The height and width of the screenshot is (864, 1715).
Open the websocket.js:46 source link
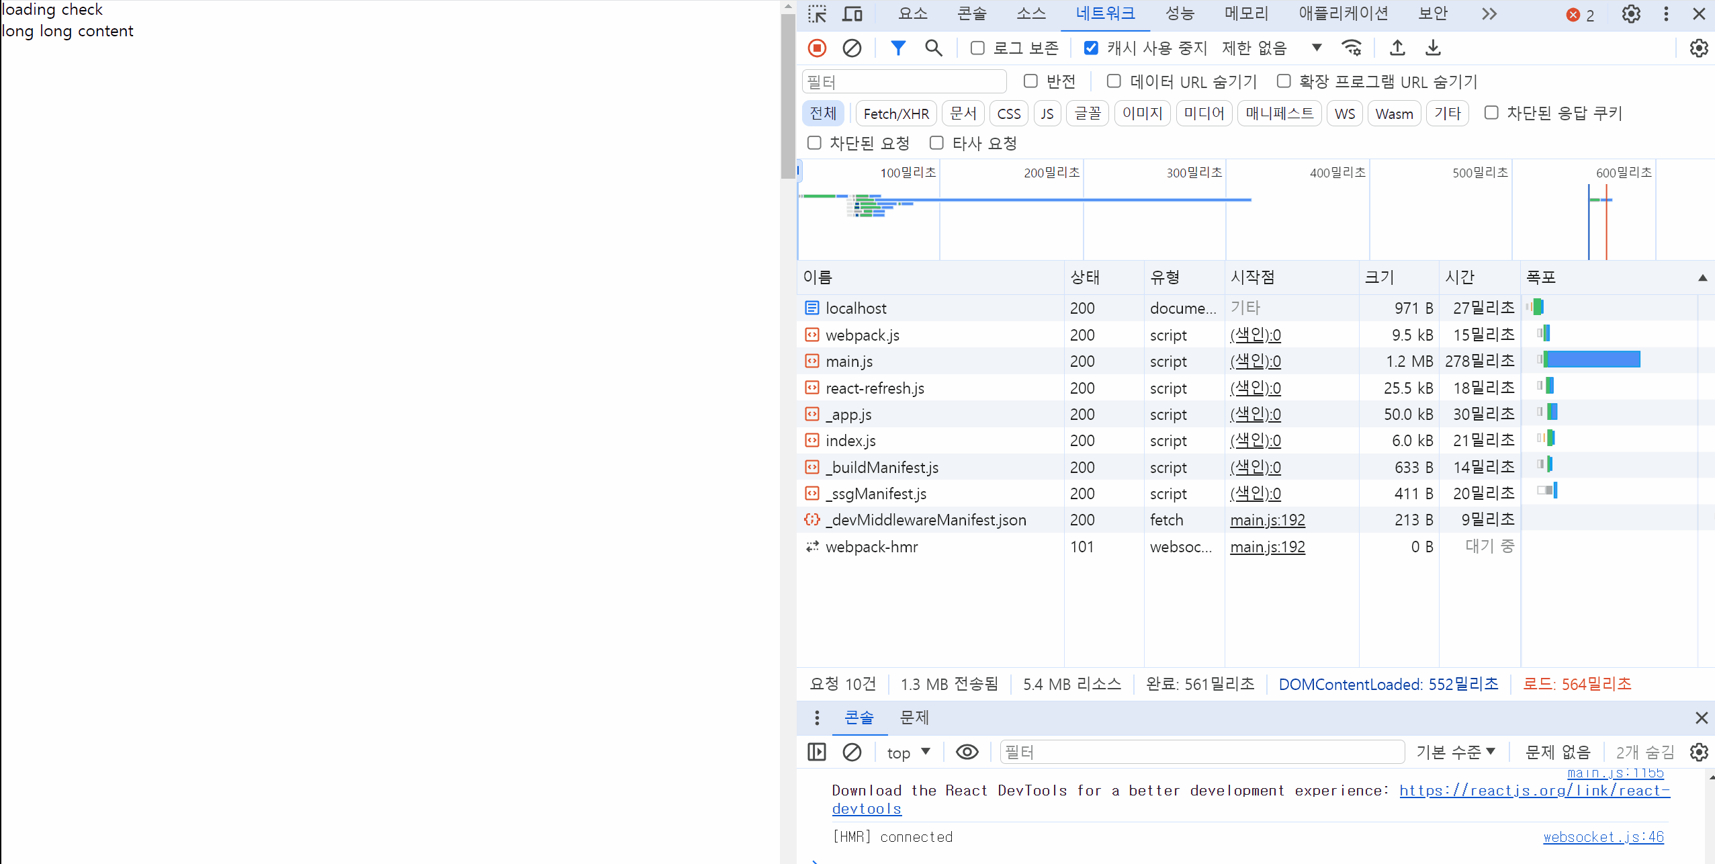[x=1603, y=837]
